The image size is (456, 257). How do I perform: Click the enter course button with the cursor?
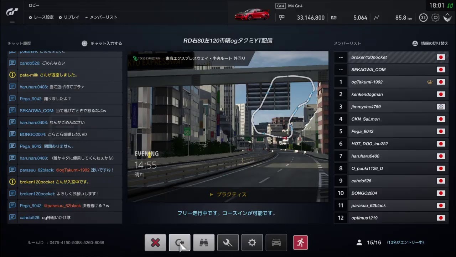(180, 243)
